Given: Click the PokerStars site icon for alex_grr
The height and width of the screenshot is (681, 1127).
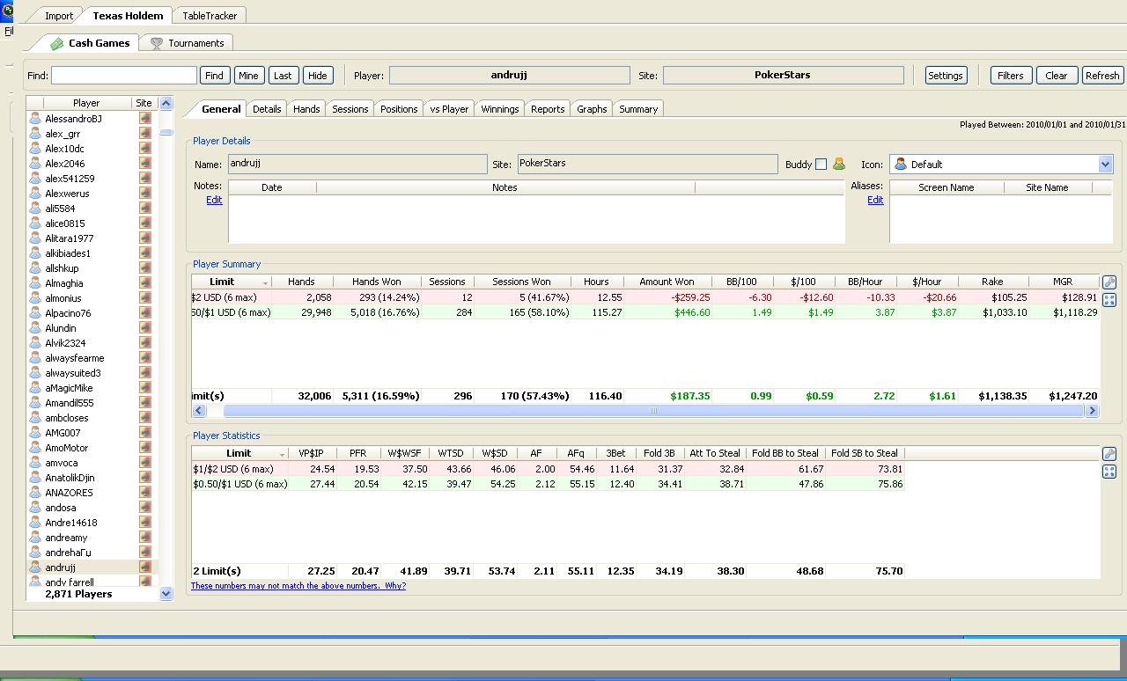Looking at the screenshot, I should 145,134.
